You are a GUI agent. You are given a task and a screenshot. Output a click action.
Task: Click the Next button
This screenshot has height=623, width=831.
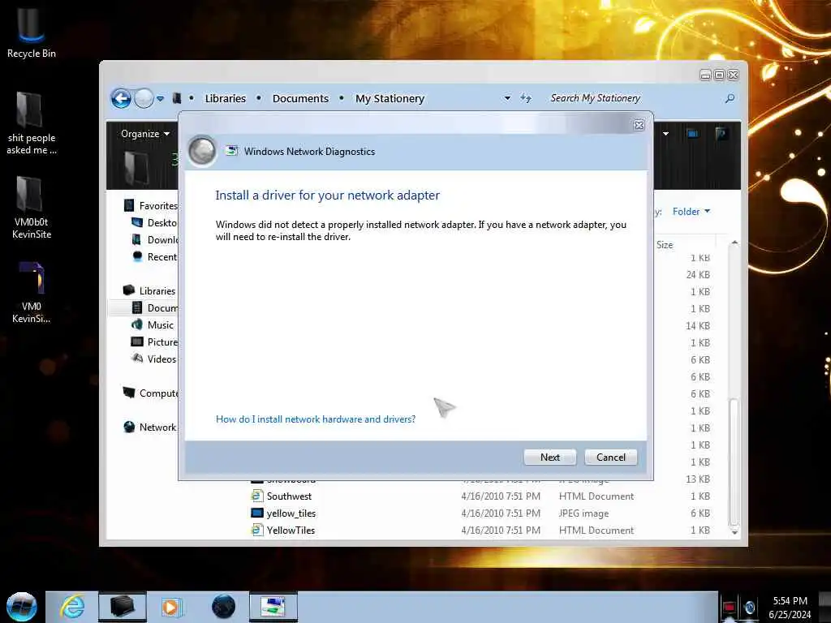pos(550,458)
